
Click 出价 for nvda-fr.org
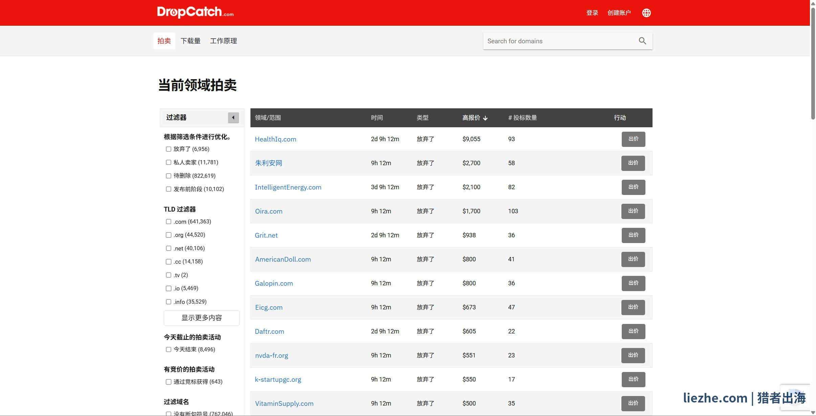[633, 355]
